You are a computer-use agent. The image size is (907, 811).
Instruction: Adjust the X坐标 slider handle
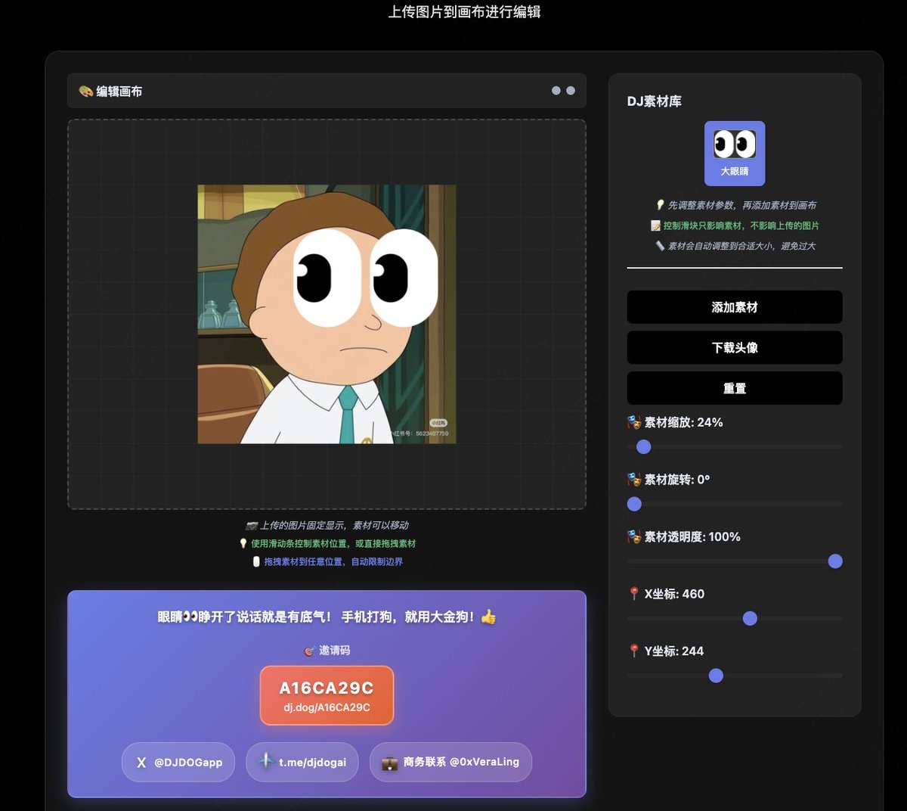750,618
